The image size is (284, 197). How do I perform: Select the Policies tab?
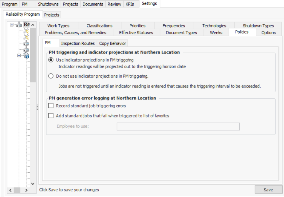click(242, 32)
